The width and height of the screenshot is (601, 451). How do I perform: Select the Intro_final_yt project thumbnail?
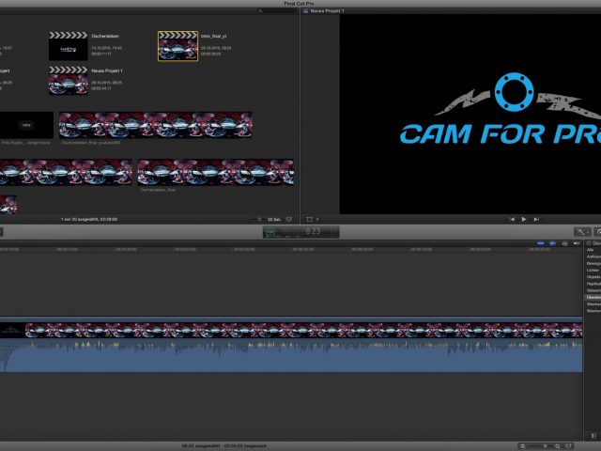[x=177, y=46]
